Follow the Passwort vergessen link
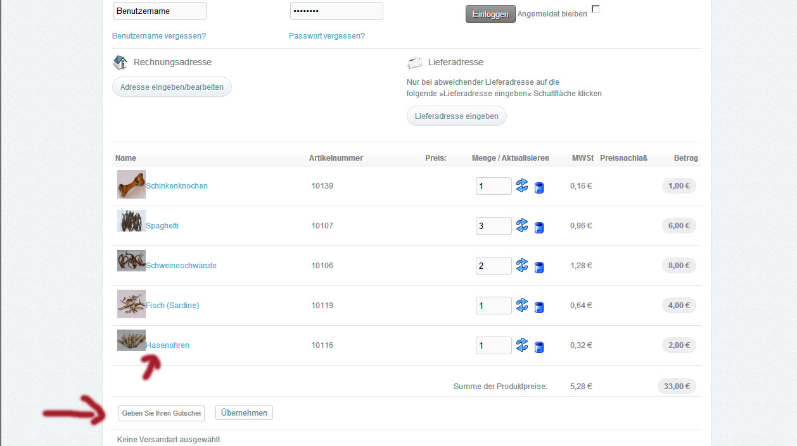The height and width of the screenshot is (446, 797). [x=326, y=36]
